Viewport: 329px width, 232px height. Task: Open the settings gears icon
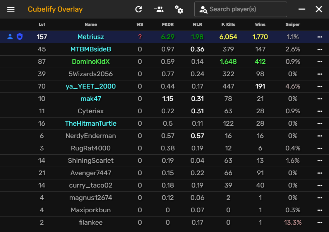coord(179,9)
